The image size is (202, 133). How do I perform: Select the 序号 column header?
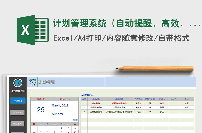click(84, 99)
